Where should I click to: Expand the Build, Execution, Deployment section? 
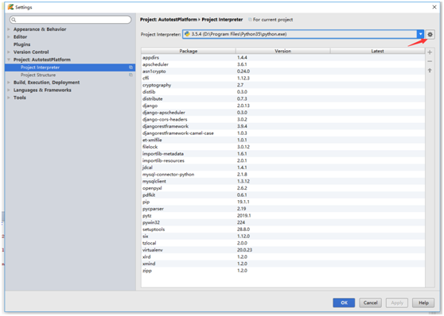(x=9, y=83)
